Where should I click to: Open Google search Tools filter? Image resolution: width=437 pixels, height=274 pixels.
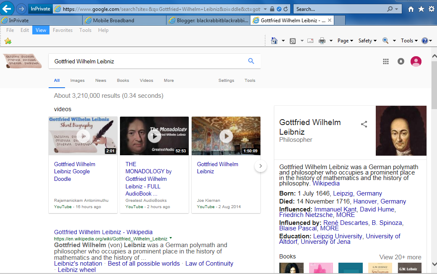pos(250,80)
